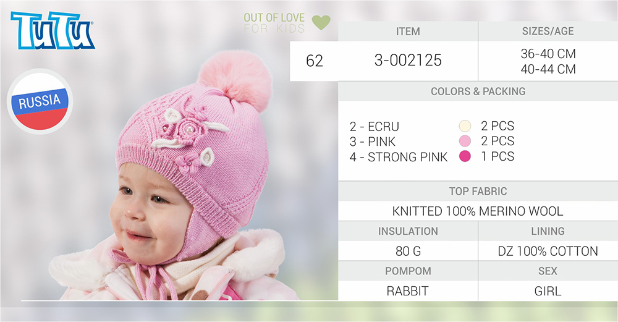
Task: Click the DZ 100% Cotton lining value
Action: point(548,251)
